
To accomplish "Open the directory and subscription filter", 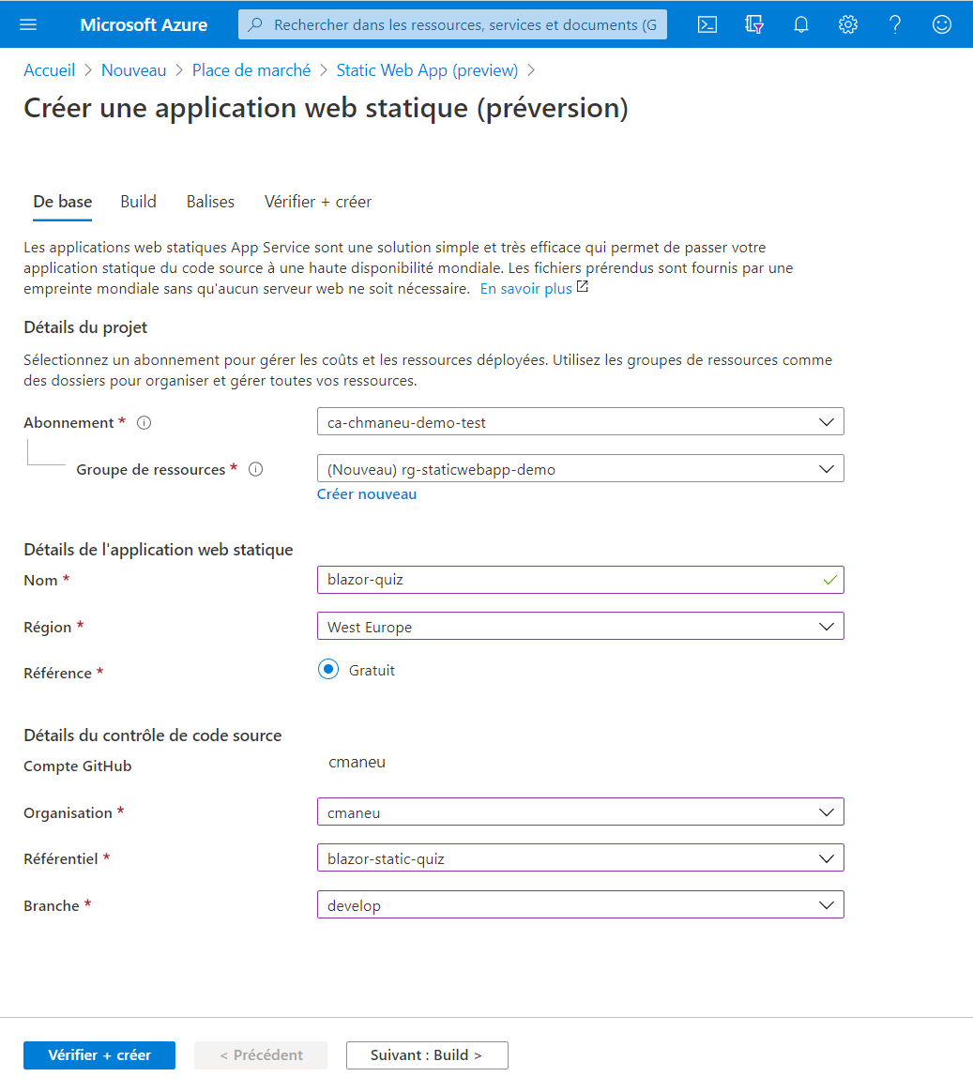I will (x=753, y=24).
